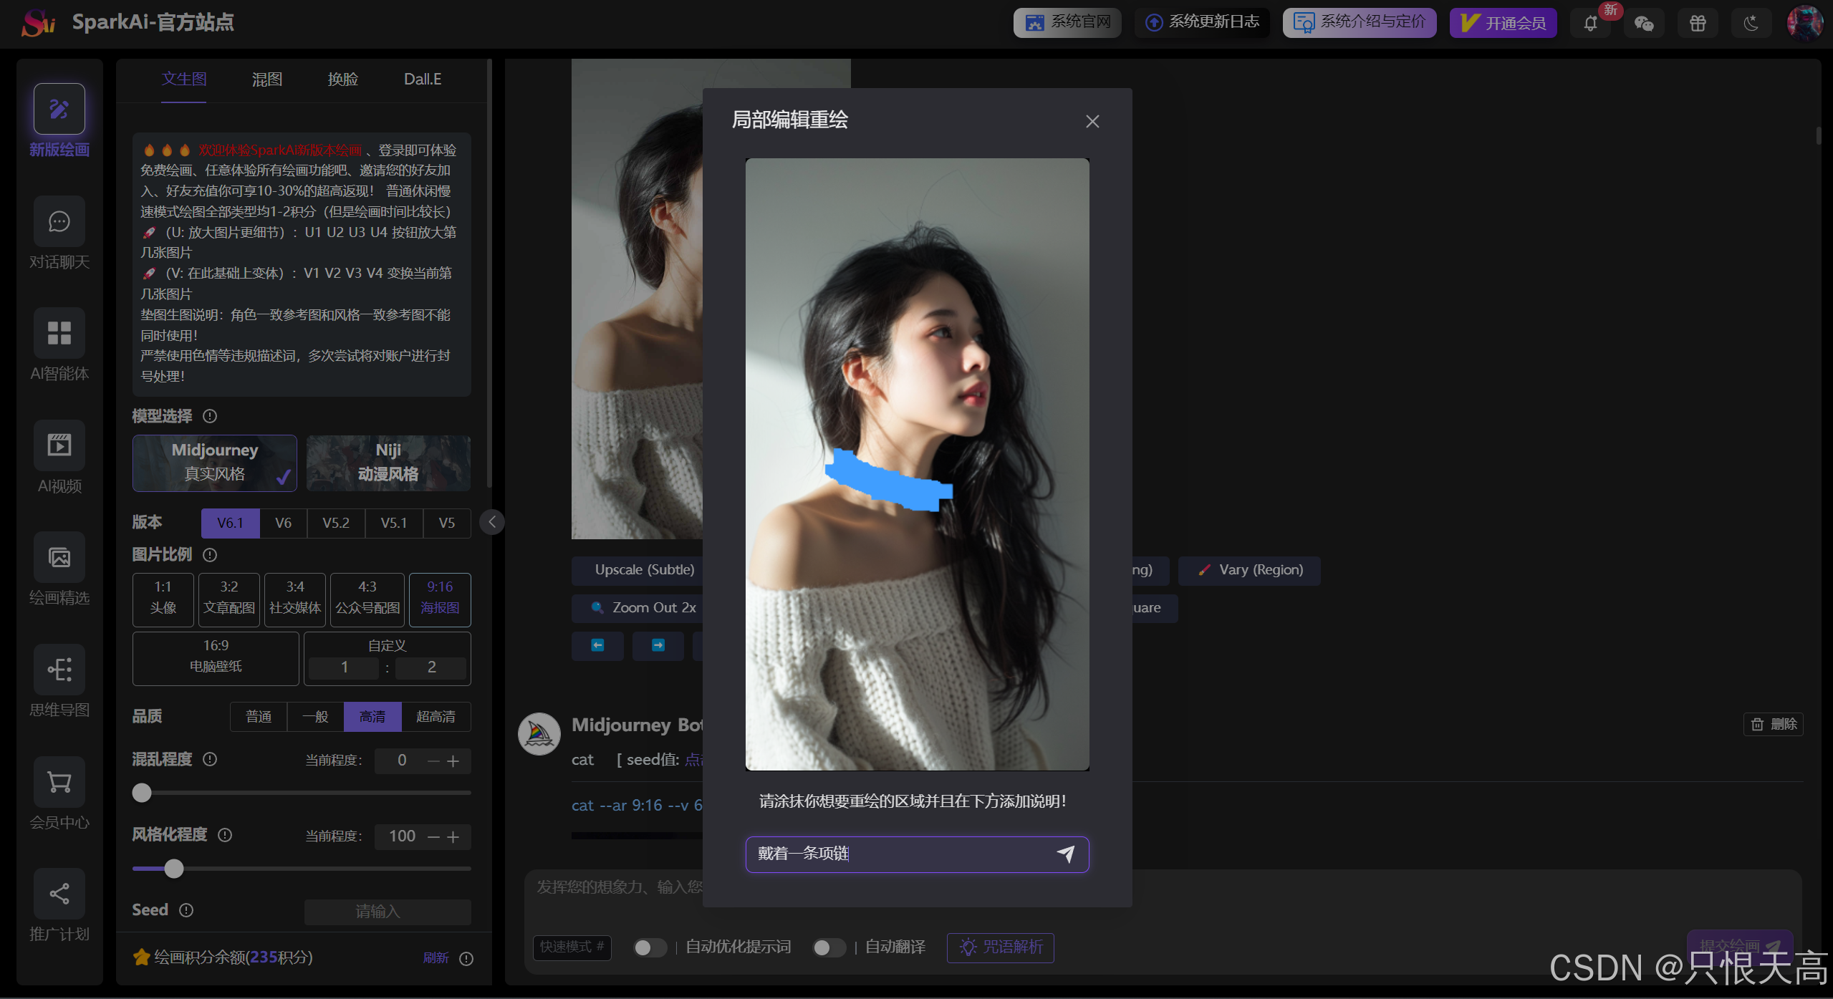Image resolution: width=1833 pixels, height=999 pixels.
Task: Click the 混乱程度 slider handle
Action: [x=142, y=793]
